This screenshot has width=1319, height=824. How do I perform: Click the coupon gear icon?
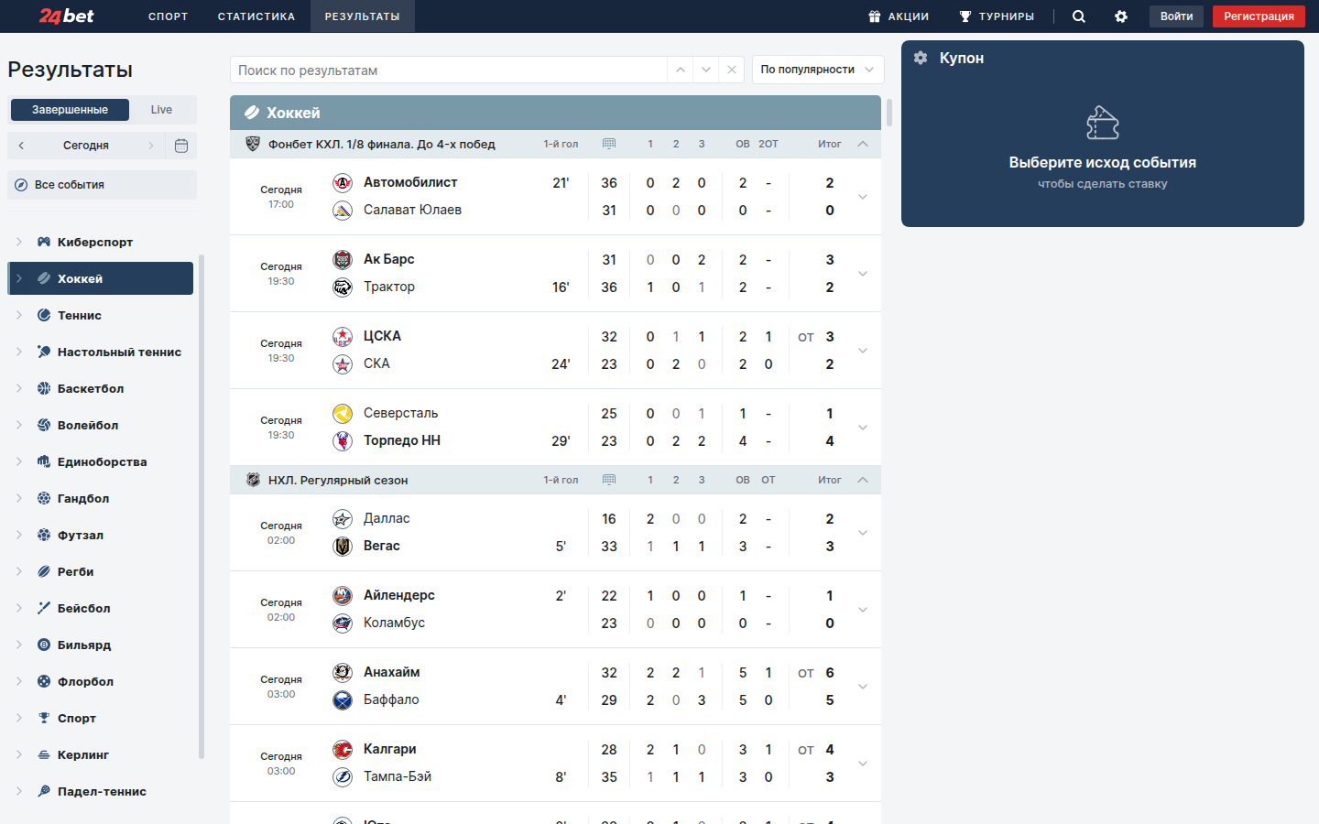tap(921, 58)
